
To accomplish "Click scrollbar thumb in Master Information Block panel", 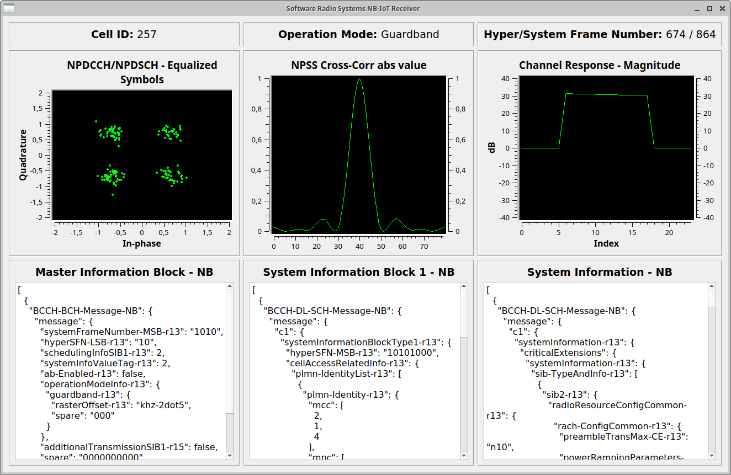I will click(230, 352).
